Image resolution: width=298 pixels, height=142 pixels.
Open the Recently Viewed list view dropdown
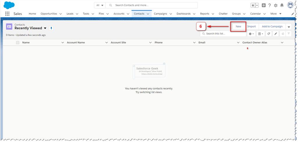click(x=45, y=28)
